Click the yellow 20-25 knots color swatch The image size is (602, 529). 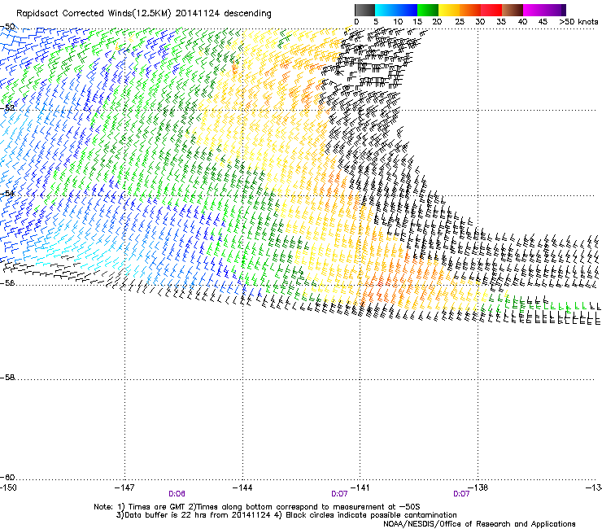(x=449, y=10)
